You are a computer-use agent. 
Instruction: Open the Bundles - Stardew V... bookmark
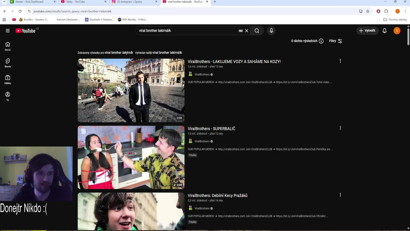(34, 20)
